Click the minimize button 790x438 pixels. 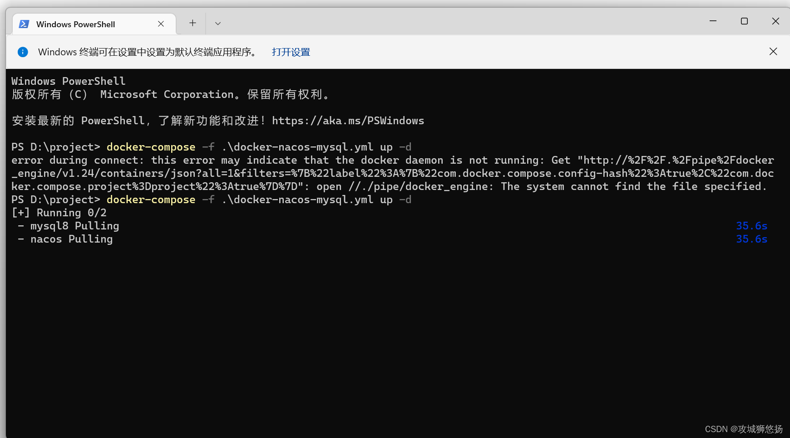coord(713,21)
